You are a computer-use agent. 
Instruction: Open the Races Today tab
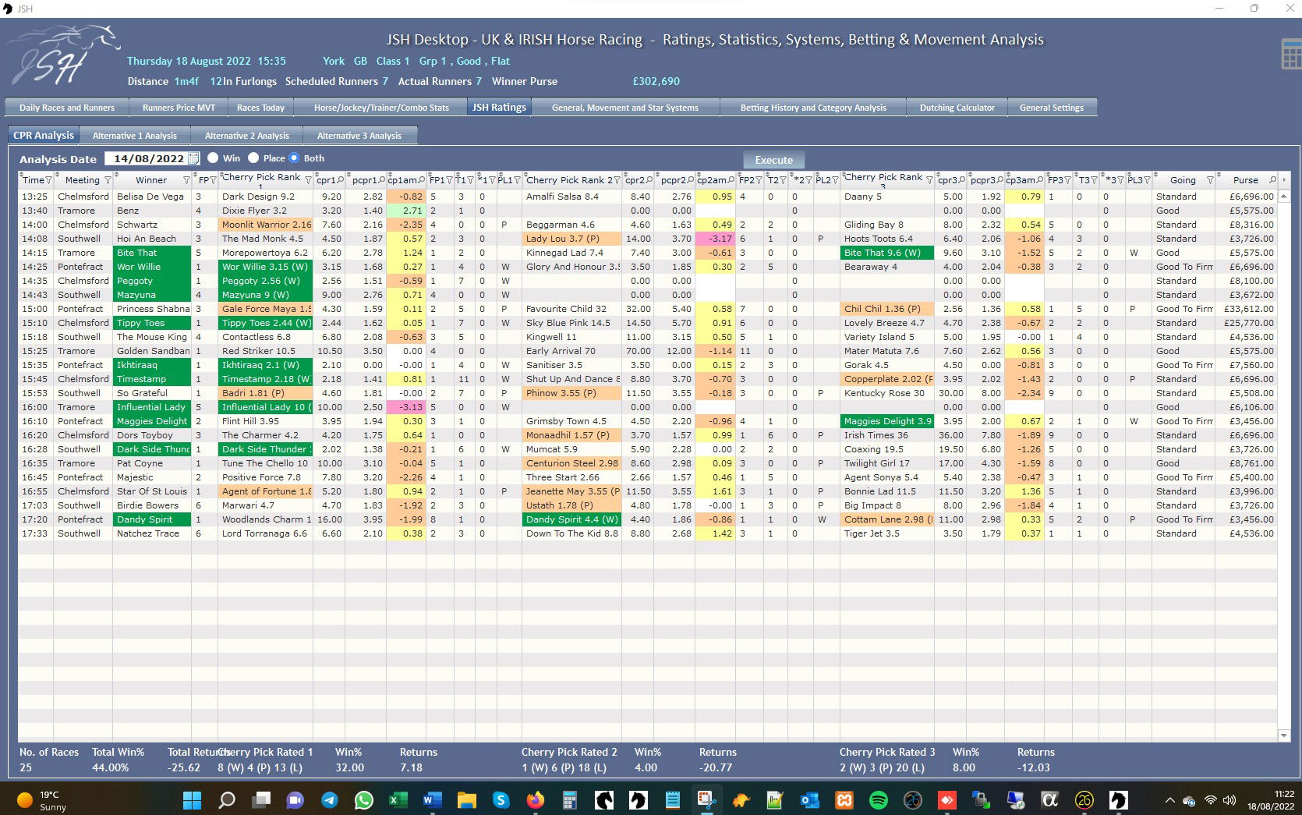pyautogui.click(x=260, y=108)
